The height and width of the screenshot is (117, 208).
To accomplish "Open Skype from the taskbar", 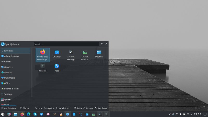I will (x=35, y=114).
